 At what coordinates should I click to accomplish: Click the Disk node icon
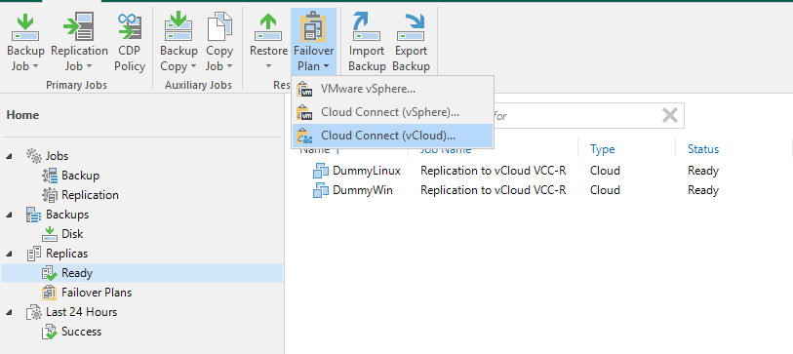[50, 234]
